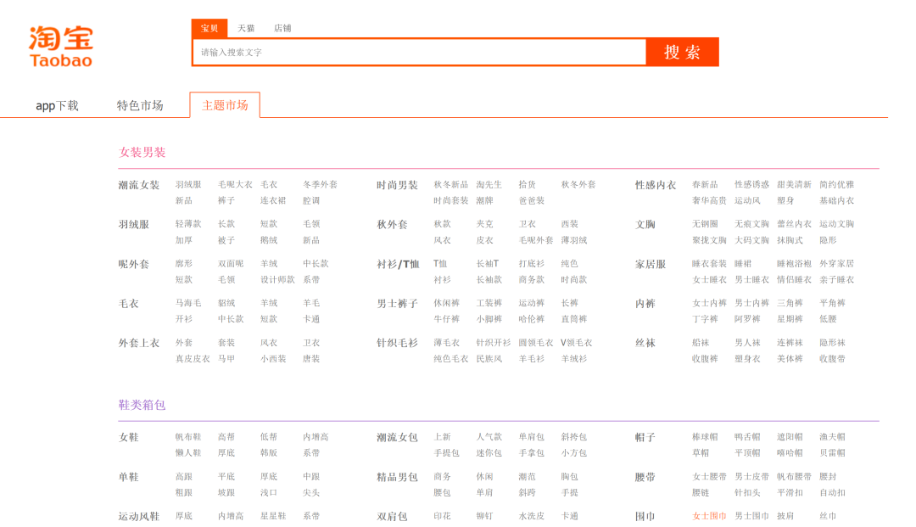
Task: Select the 主题市场 tab
Action: pos(225,105)
